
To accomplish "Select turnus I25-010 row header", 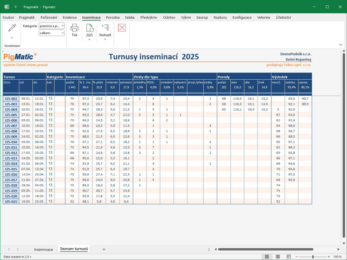I will 11,142.
